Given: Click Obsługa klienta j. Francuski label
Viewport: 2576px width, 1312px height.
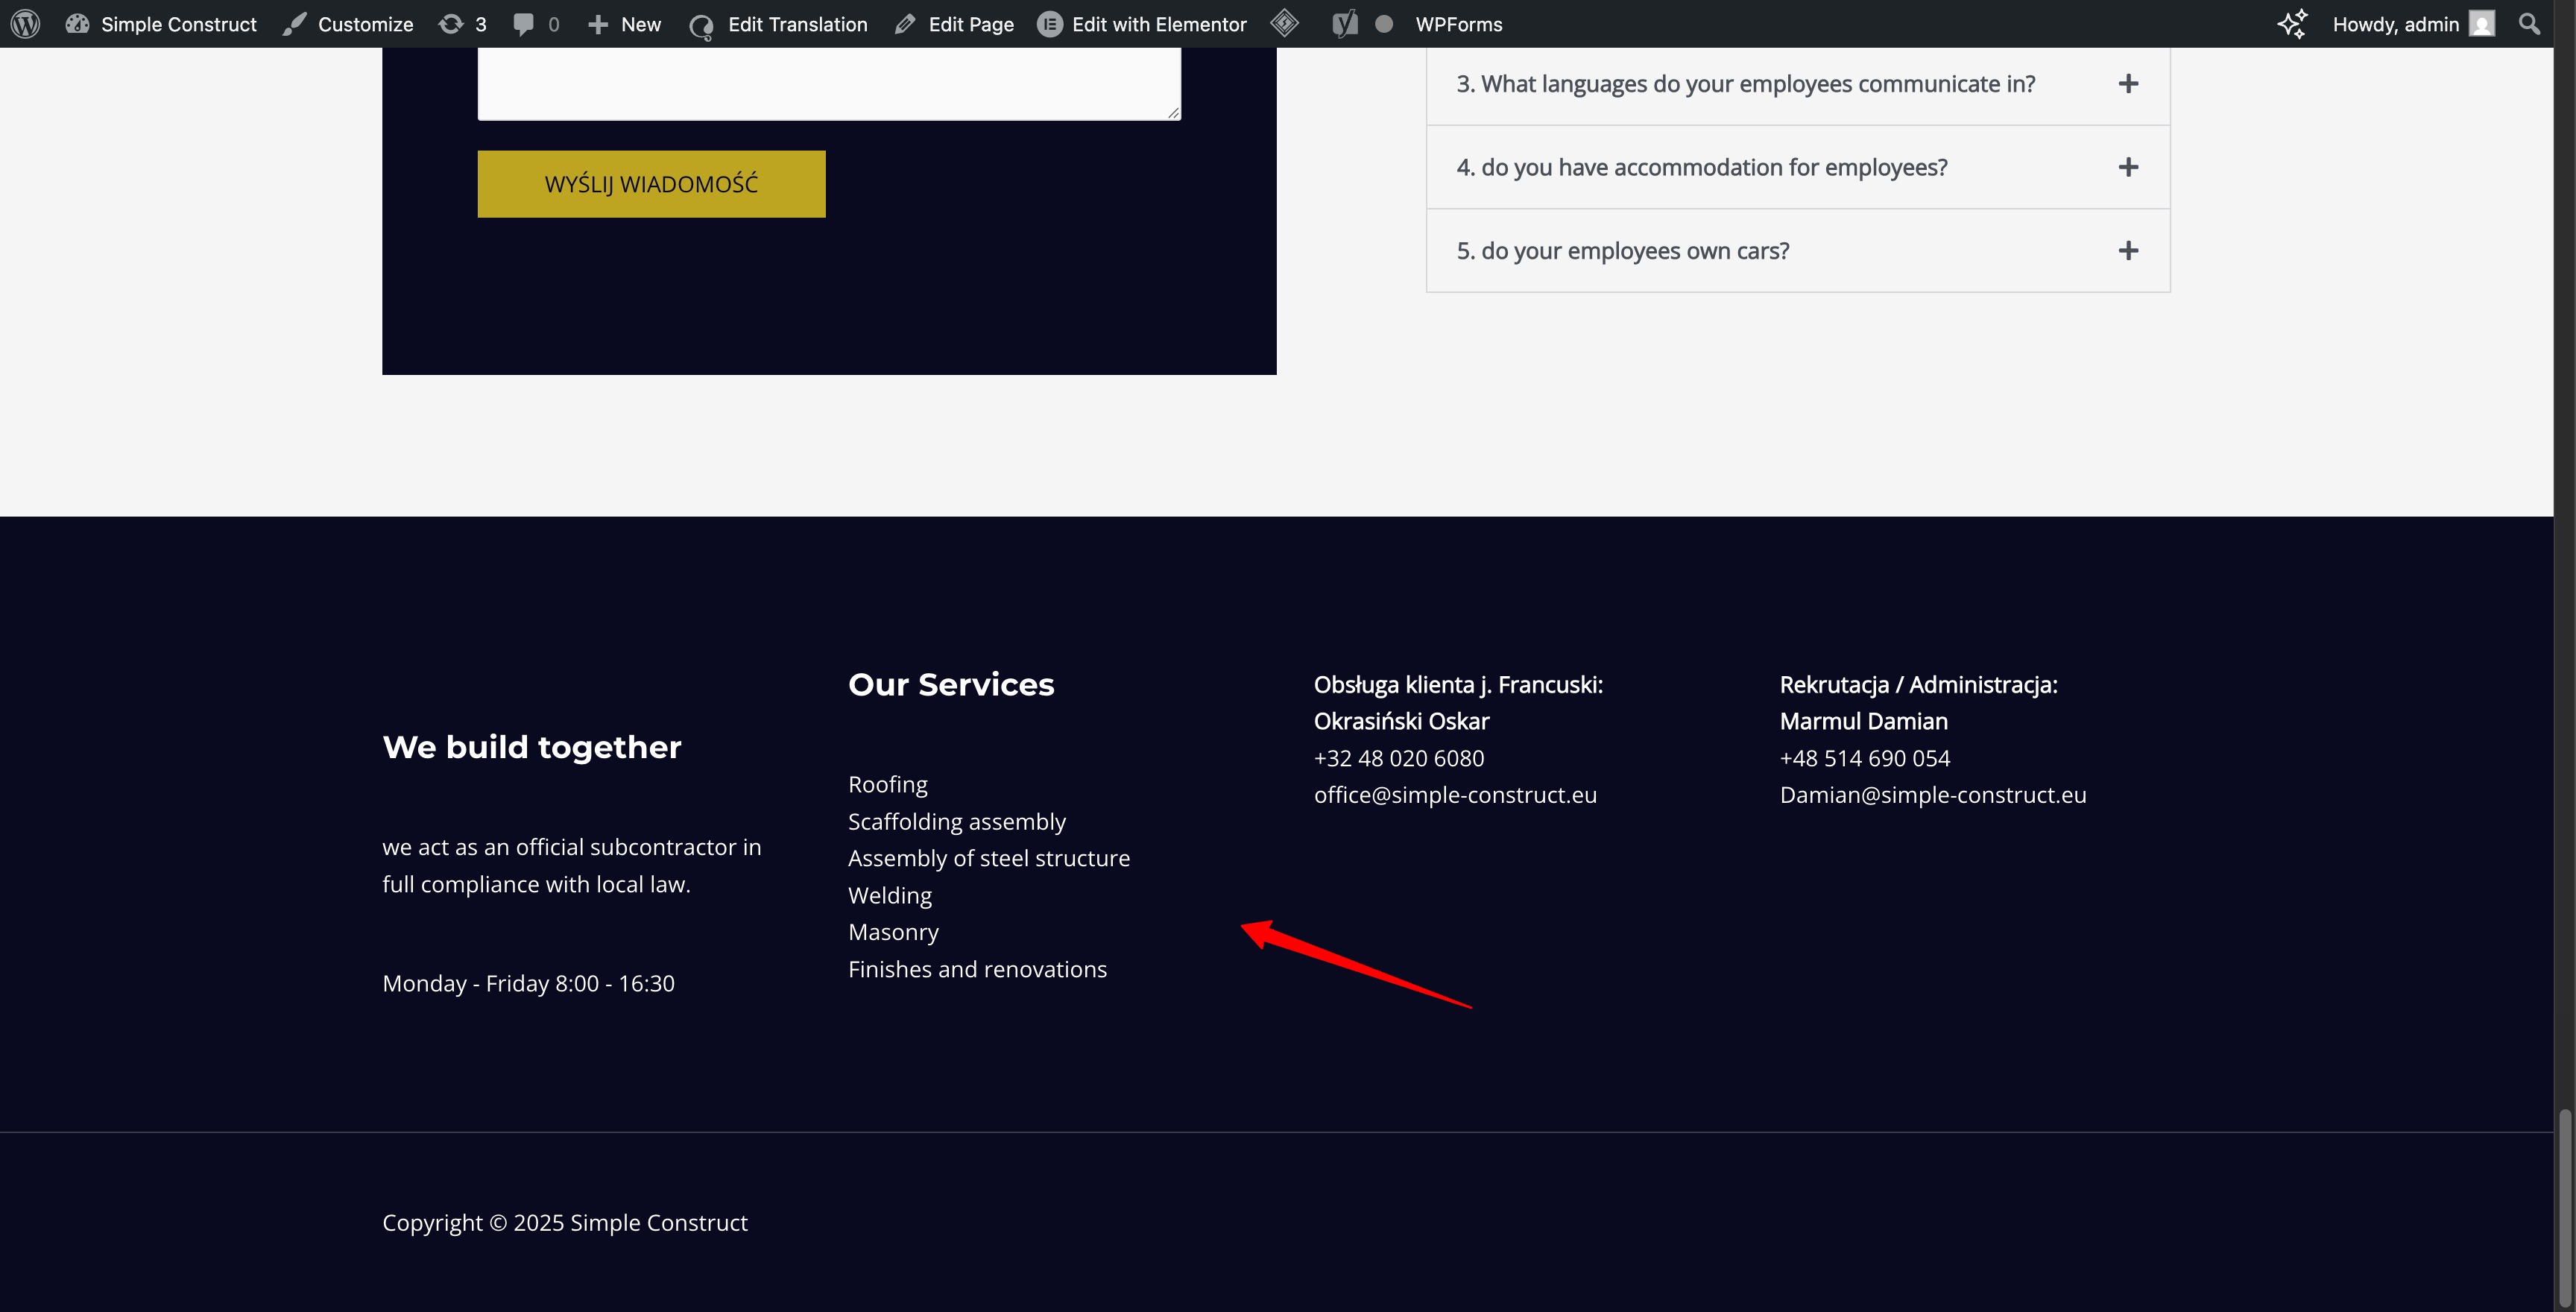Looking at the screenshot, I should pos(1458,685).
